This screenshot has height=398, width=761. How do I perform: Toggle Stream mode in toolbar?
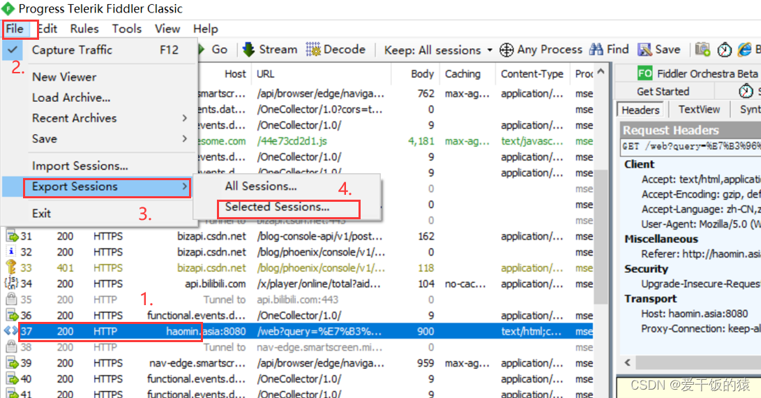coord(270,50)
